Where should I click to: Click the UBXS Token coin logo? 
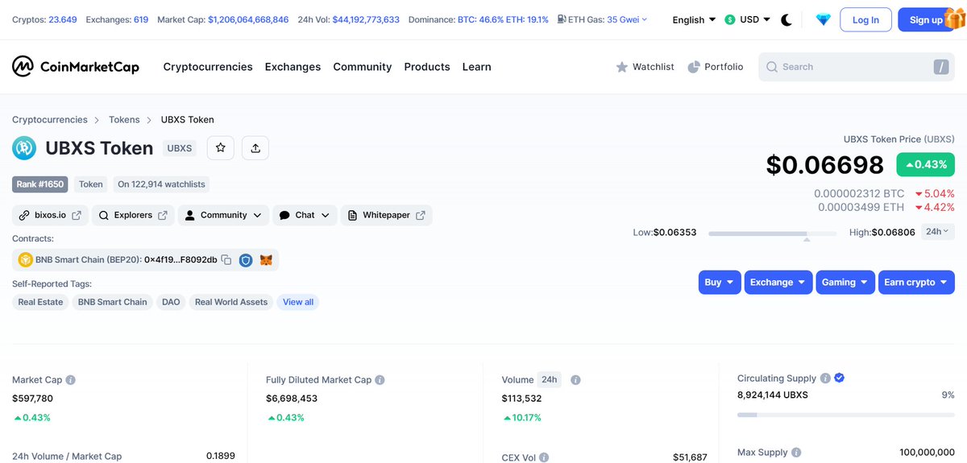(x=24, y=148)
